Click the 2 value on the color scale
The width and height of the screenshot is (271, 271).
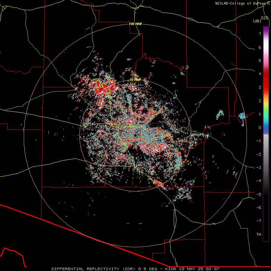(x=260, y=101)
